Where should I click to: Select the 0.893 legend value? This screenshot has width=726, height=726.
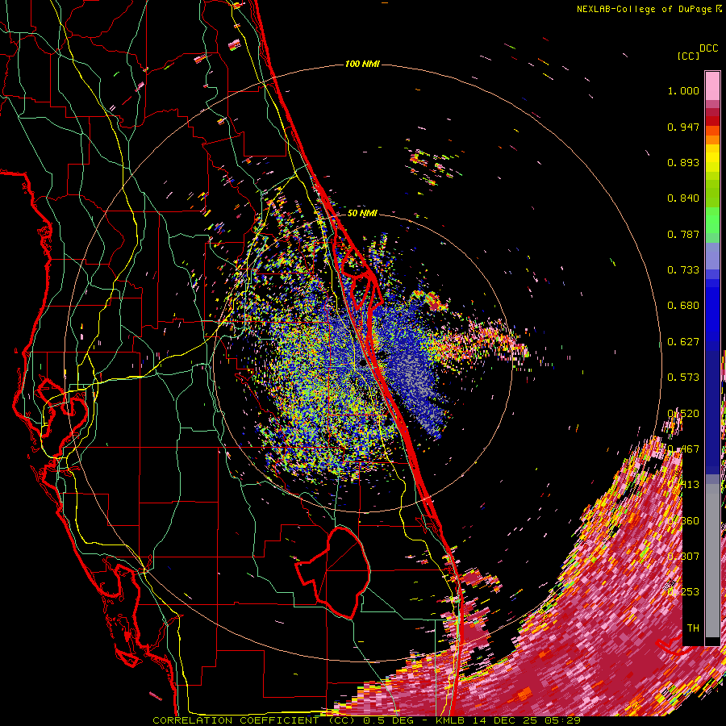click(x=683, y=162)
